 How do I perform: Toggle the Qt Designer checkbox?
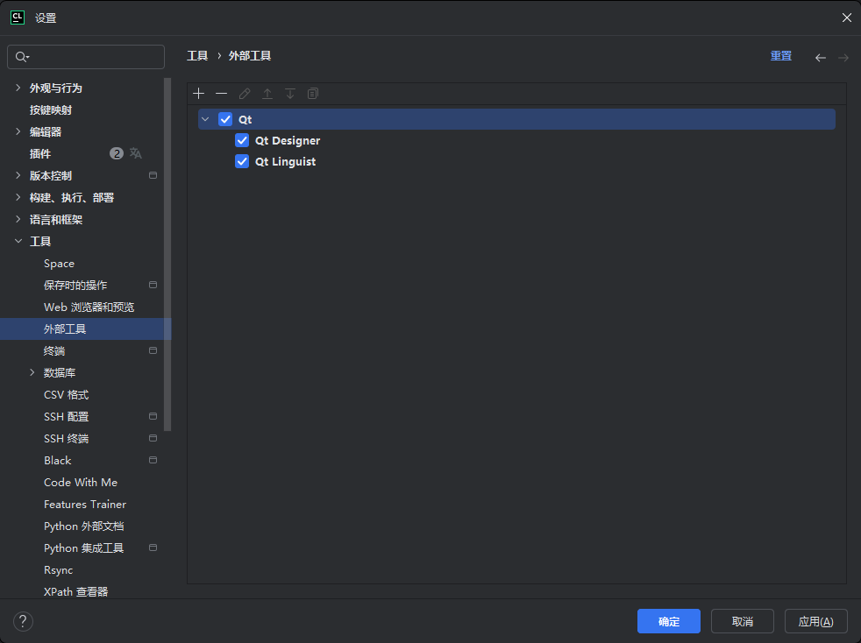click(x=243, y=140)
